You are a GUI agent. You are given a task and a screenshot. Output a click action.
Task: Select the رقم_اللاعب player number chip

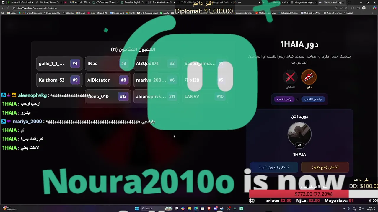(284, 99)
